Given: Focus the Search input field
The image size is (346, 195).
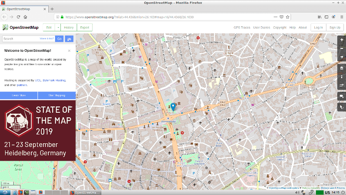Looking at the screenshot, I should click(x=29, y=39).
